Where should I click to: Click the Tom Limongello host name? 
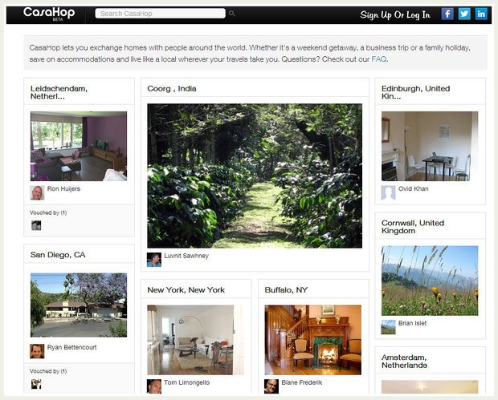[186, 382]
